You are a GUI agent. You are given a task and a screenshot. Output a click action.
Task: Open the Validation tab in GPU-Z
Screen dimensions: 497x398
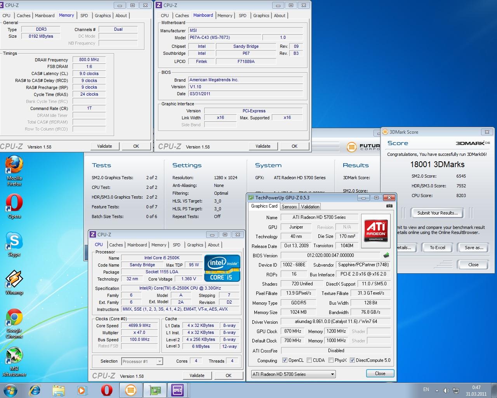click(310, 207)
